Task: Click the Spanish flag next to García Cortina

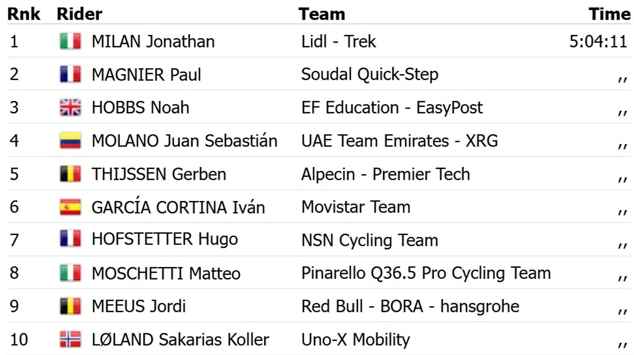Action: [x=70, y=207]
